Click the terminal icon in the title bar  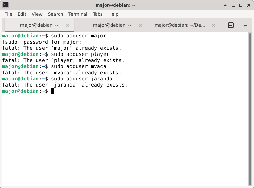tap(5, 5)
